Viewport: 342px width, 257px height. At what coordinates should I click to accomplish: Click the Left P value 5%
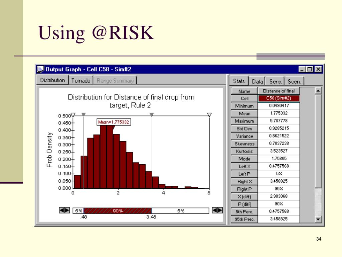(279, 174)
